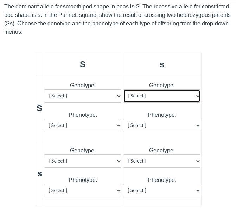236x209 pixels.
Task: Click the Phenotype label in the bottom-right cell
Action: pyautogui.click(x=162, y=180)
